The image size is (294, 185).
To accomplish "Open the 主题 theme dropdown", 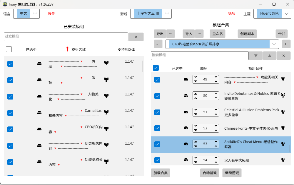I will pyautogui.click(x=273, y=14).
